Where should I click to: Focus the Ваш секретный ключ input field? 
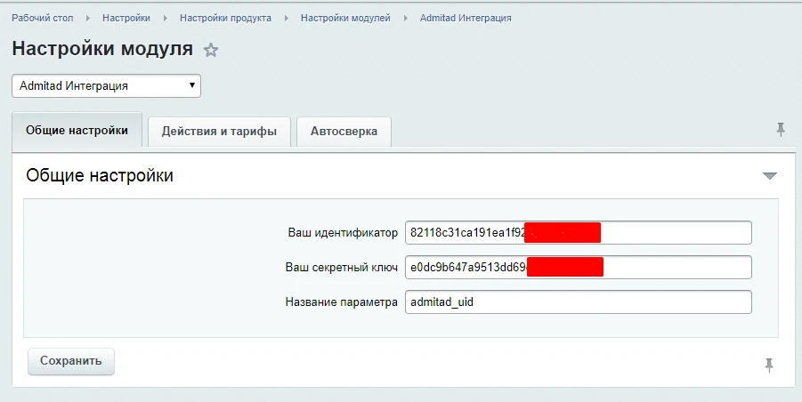click(579, 267)
